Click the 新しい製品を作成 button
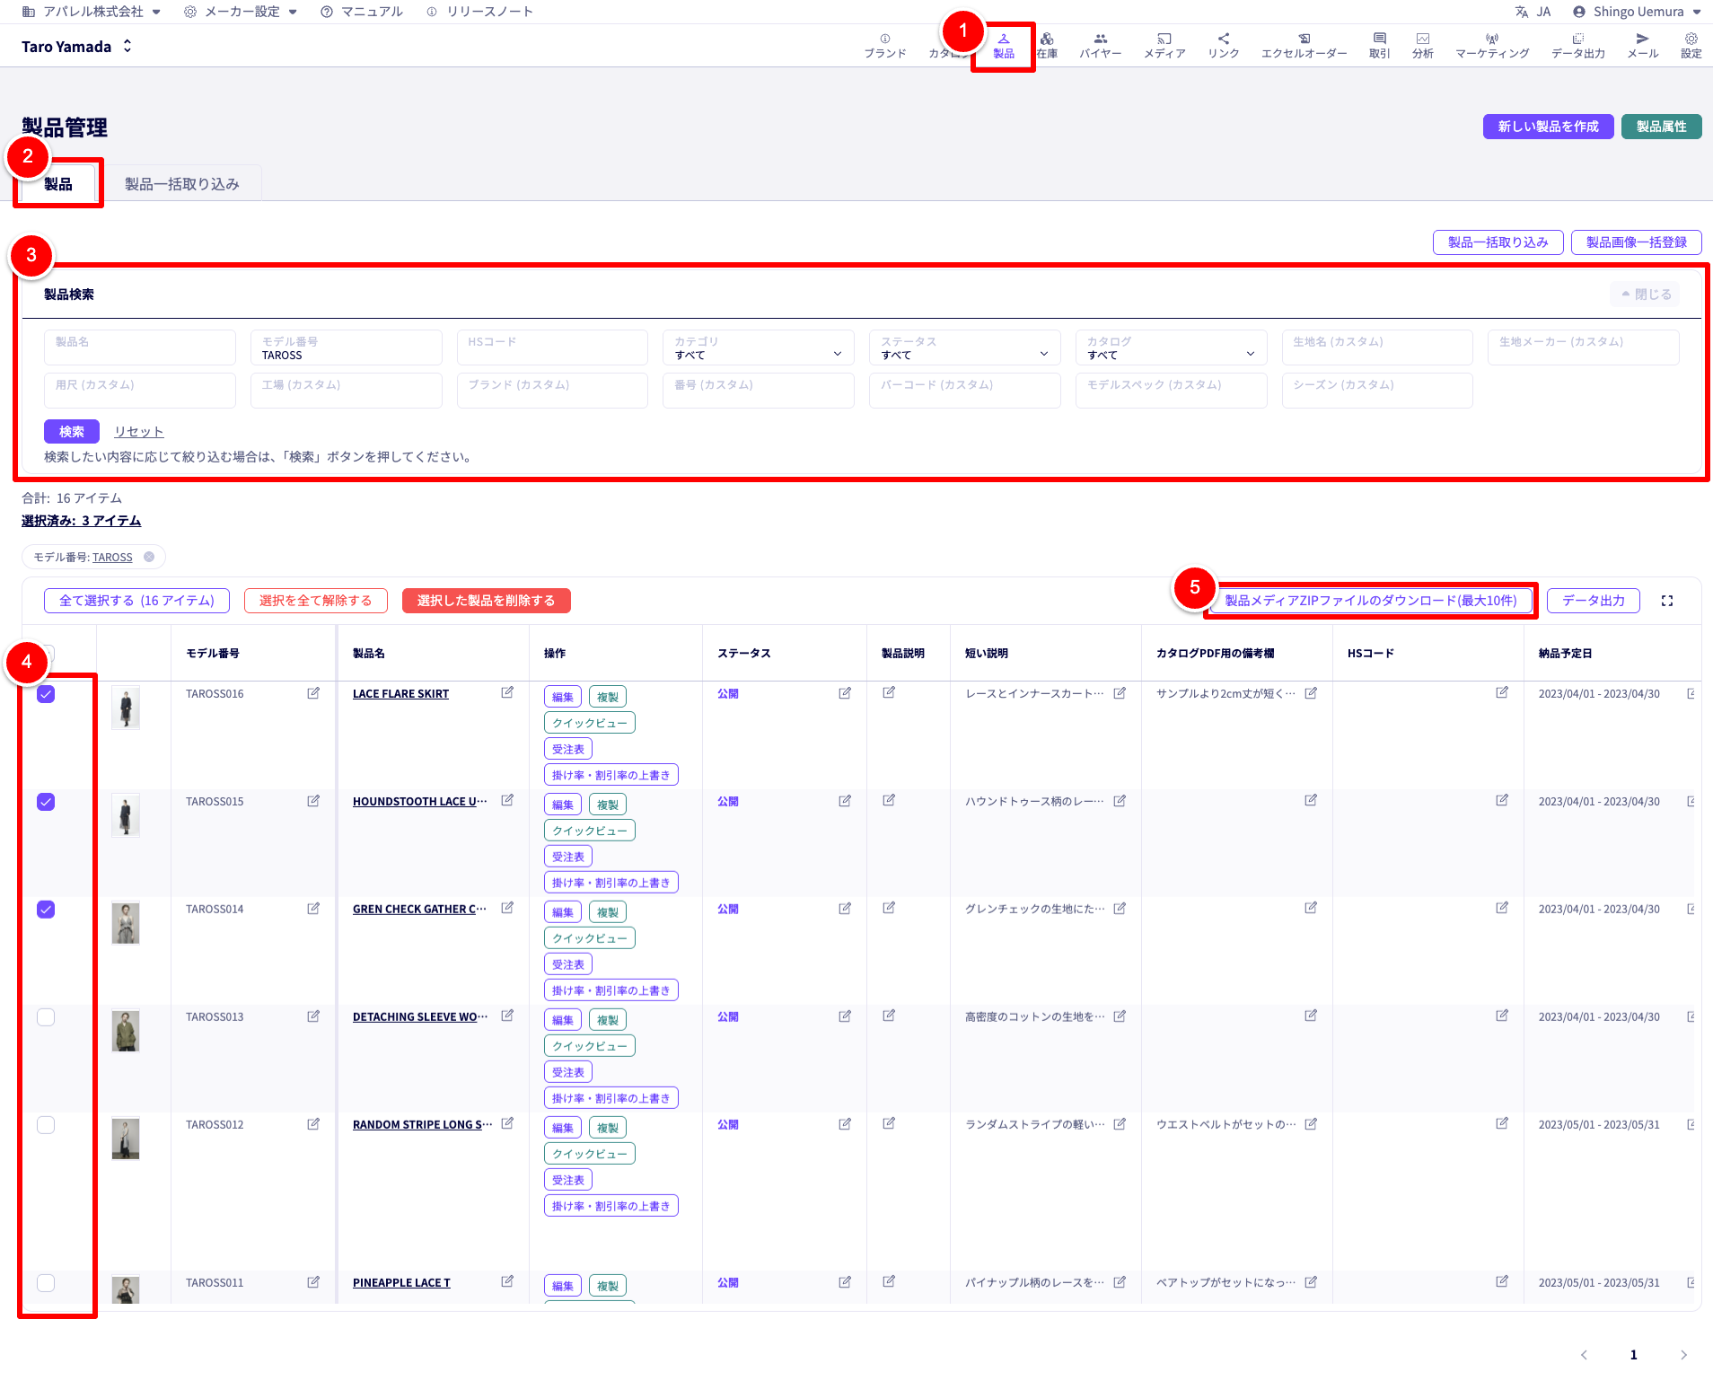The image size is (1713, 1381). click(1547, 127)
